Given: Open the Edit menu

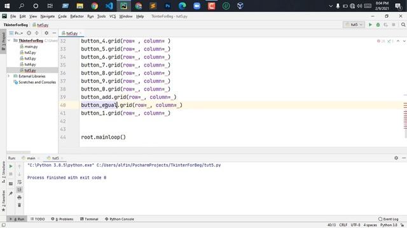Looking at the screenshot, I should pyautogui.click(x=23, y=16).
